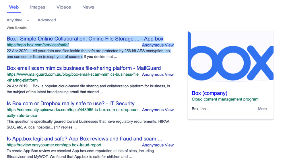
Task: Open the Videos search tab
Action: coord(64,7)
